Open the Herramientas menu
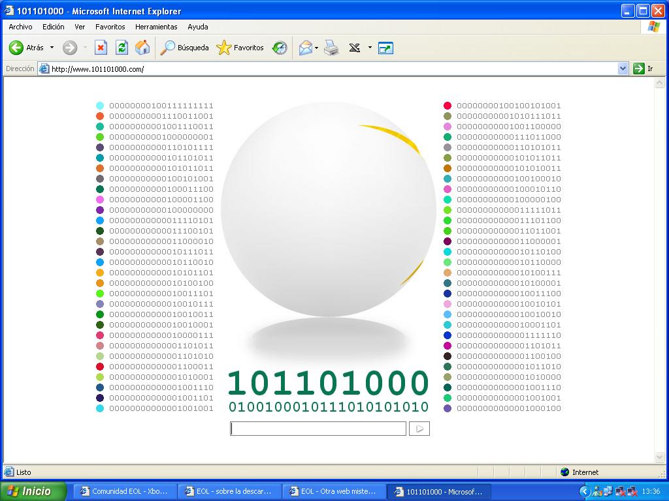The height and width of the screenshot is (501, 669). (x=156, y=27)
